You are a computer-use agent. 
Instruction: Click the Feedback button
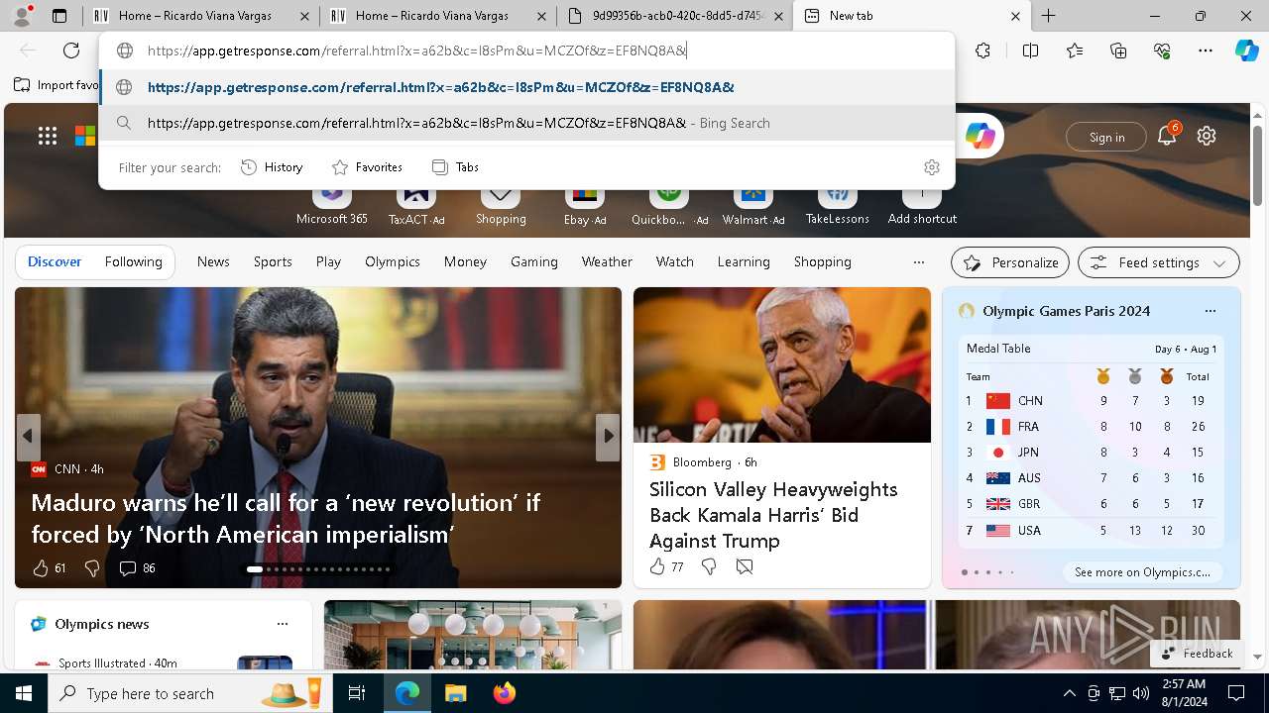pos(1198,653)
